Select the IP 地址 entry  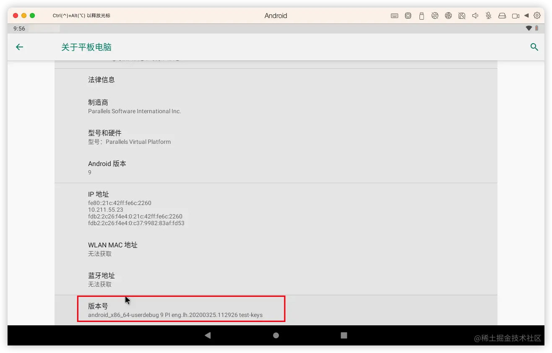(x=276, y=208)
